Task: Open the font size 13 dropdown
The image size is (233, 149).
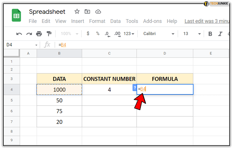Action: coord(192,34)
